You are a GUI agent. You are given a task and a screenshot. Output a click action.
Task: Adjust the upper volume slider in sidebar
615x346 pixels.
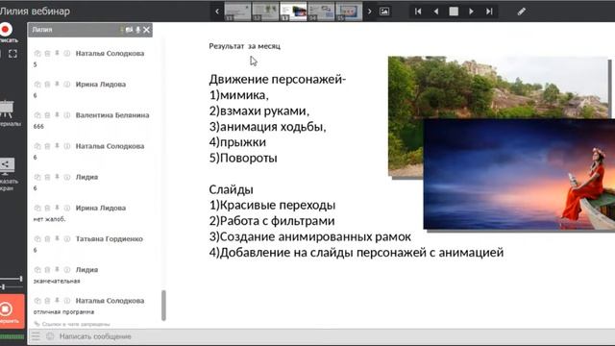[x=11, y=279]
